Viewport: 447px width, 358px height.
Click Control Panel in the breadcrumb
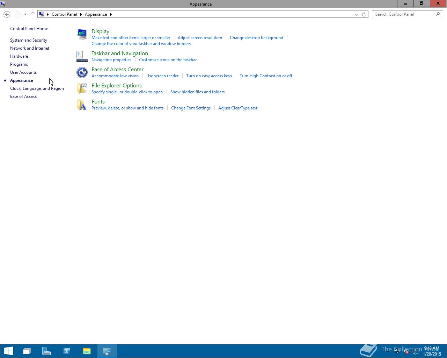click(x=64, y=14)
